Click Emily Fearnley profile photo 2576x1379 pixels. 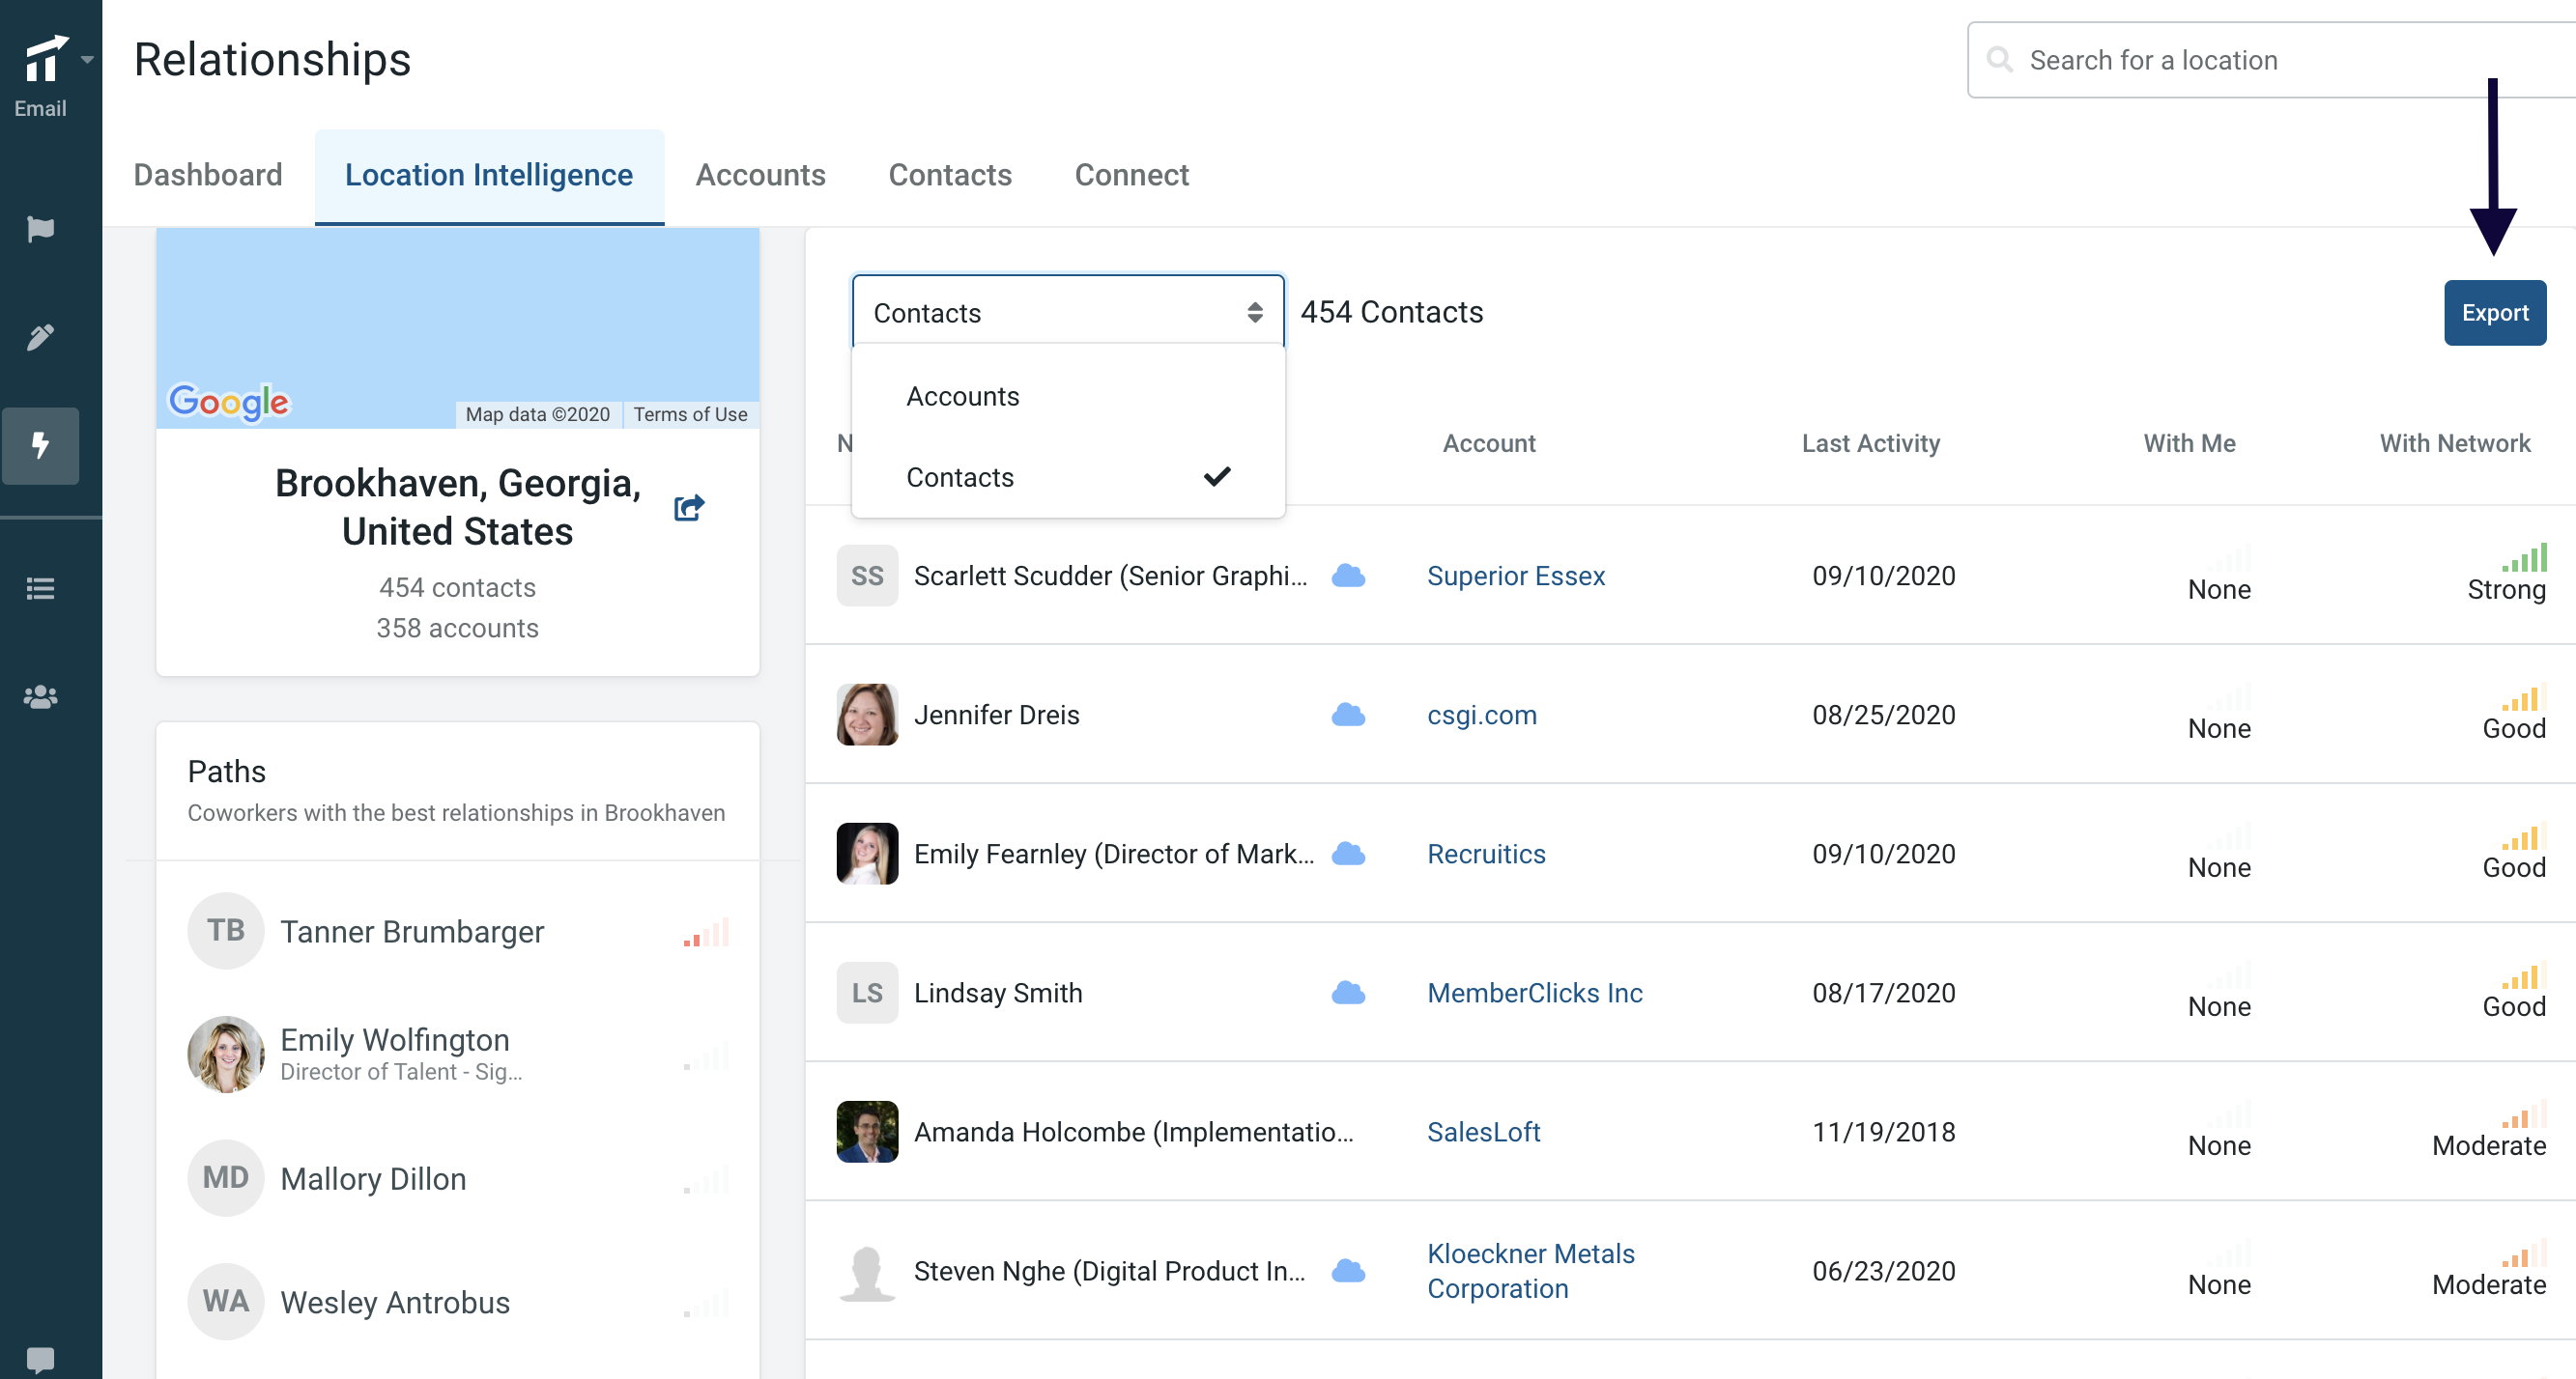tap(867, 854)
